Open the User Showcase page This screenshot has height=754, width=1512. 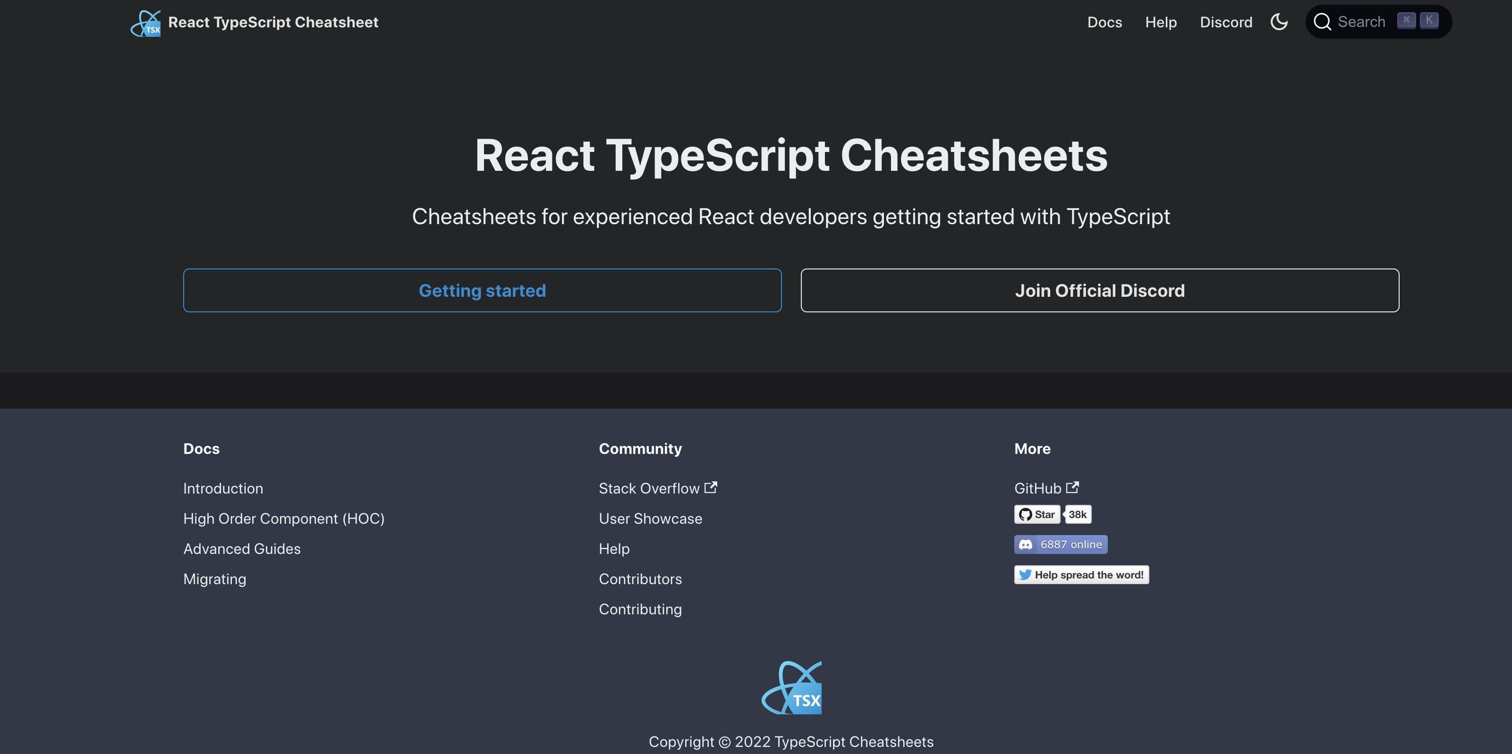650,518
